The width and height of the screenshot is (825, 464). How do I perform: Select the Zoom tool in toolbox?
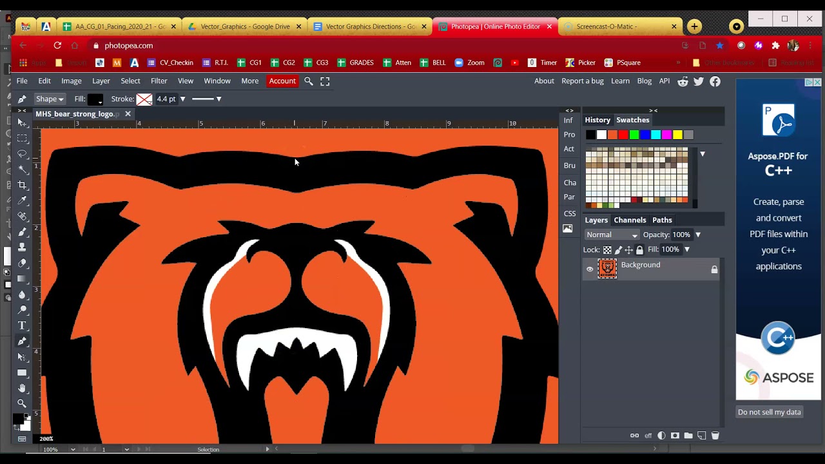[22, 403]
